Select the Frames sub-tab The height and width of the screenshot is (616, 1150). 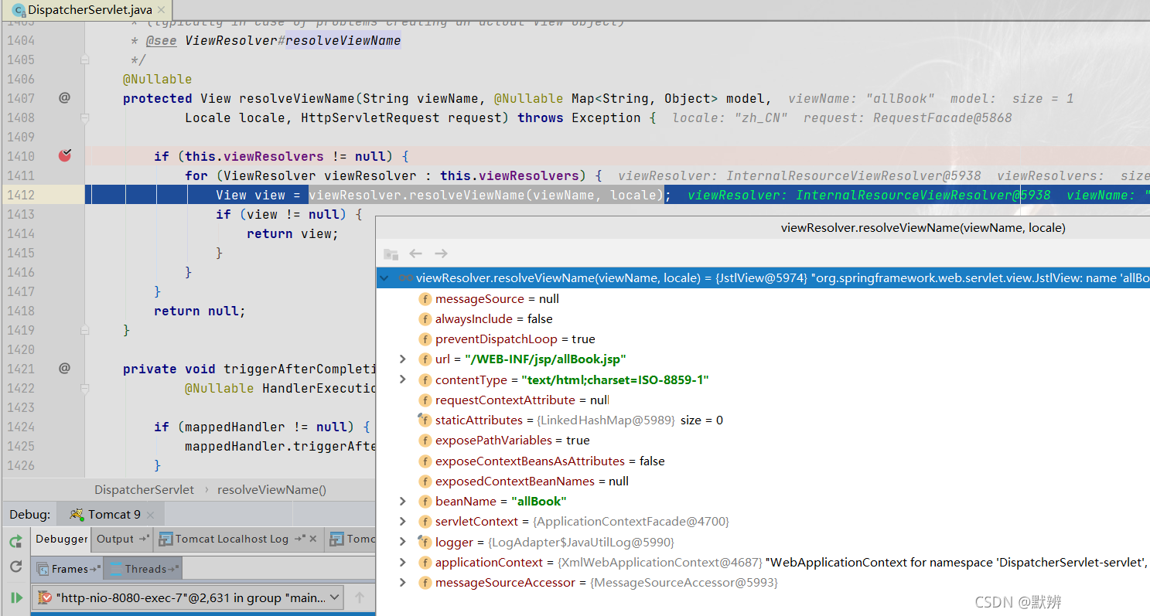(x=69, y=569)
